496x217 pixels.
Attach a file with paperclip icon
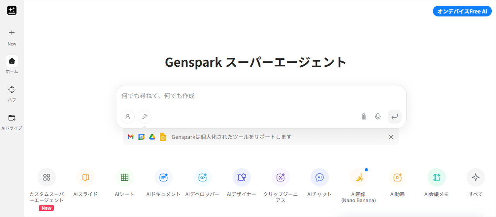364,117
